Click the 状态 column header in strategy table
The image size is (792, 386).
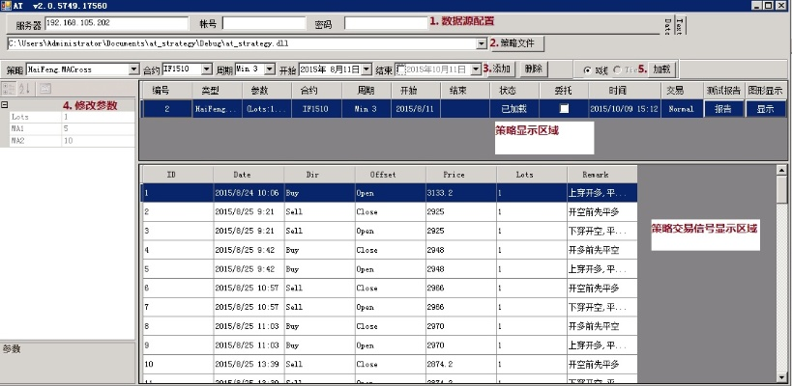tap(507, 90)
